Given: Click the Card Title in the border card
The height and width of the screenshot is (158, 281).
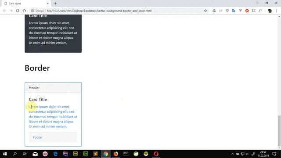Looking at the screenshot, I should tap(38, 100).
